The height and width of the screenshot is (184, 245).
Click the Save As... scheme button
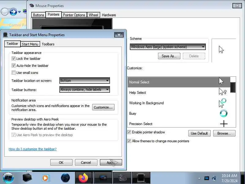coord(169,56)
